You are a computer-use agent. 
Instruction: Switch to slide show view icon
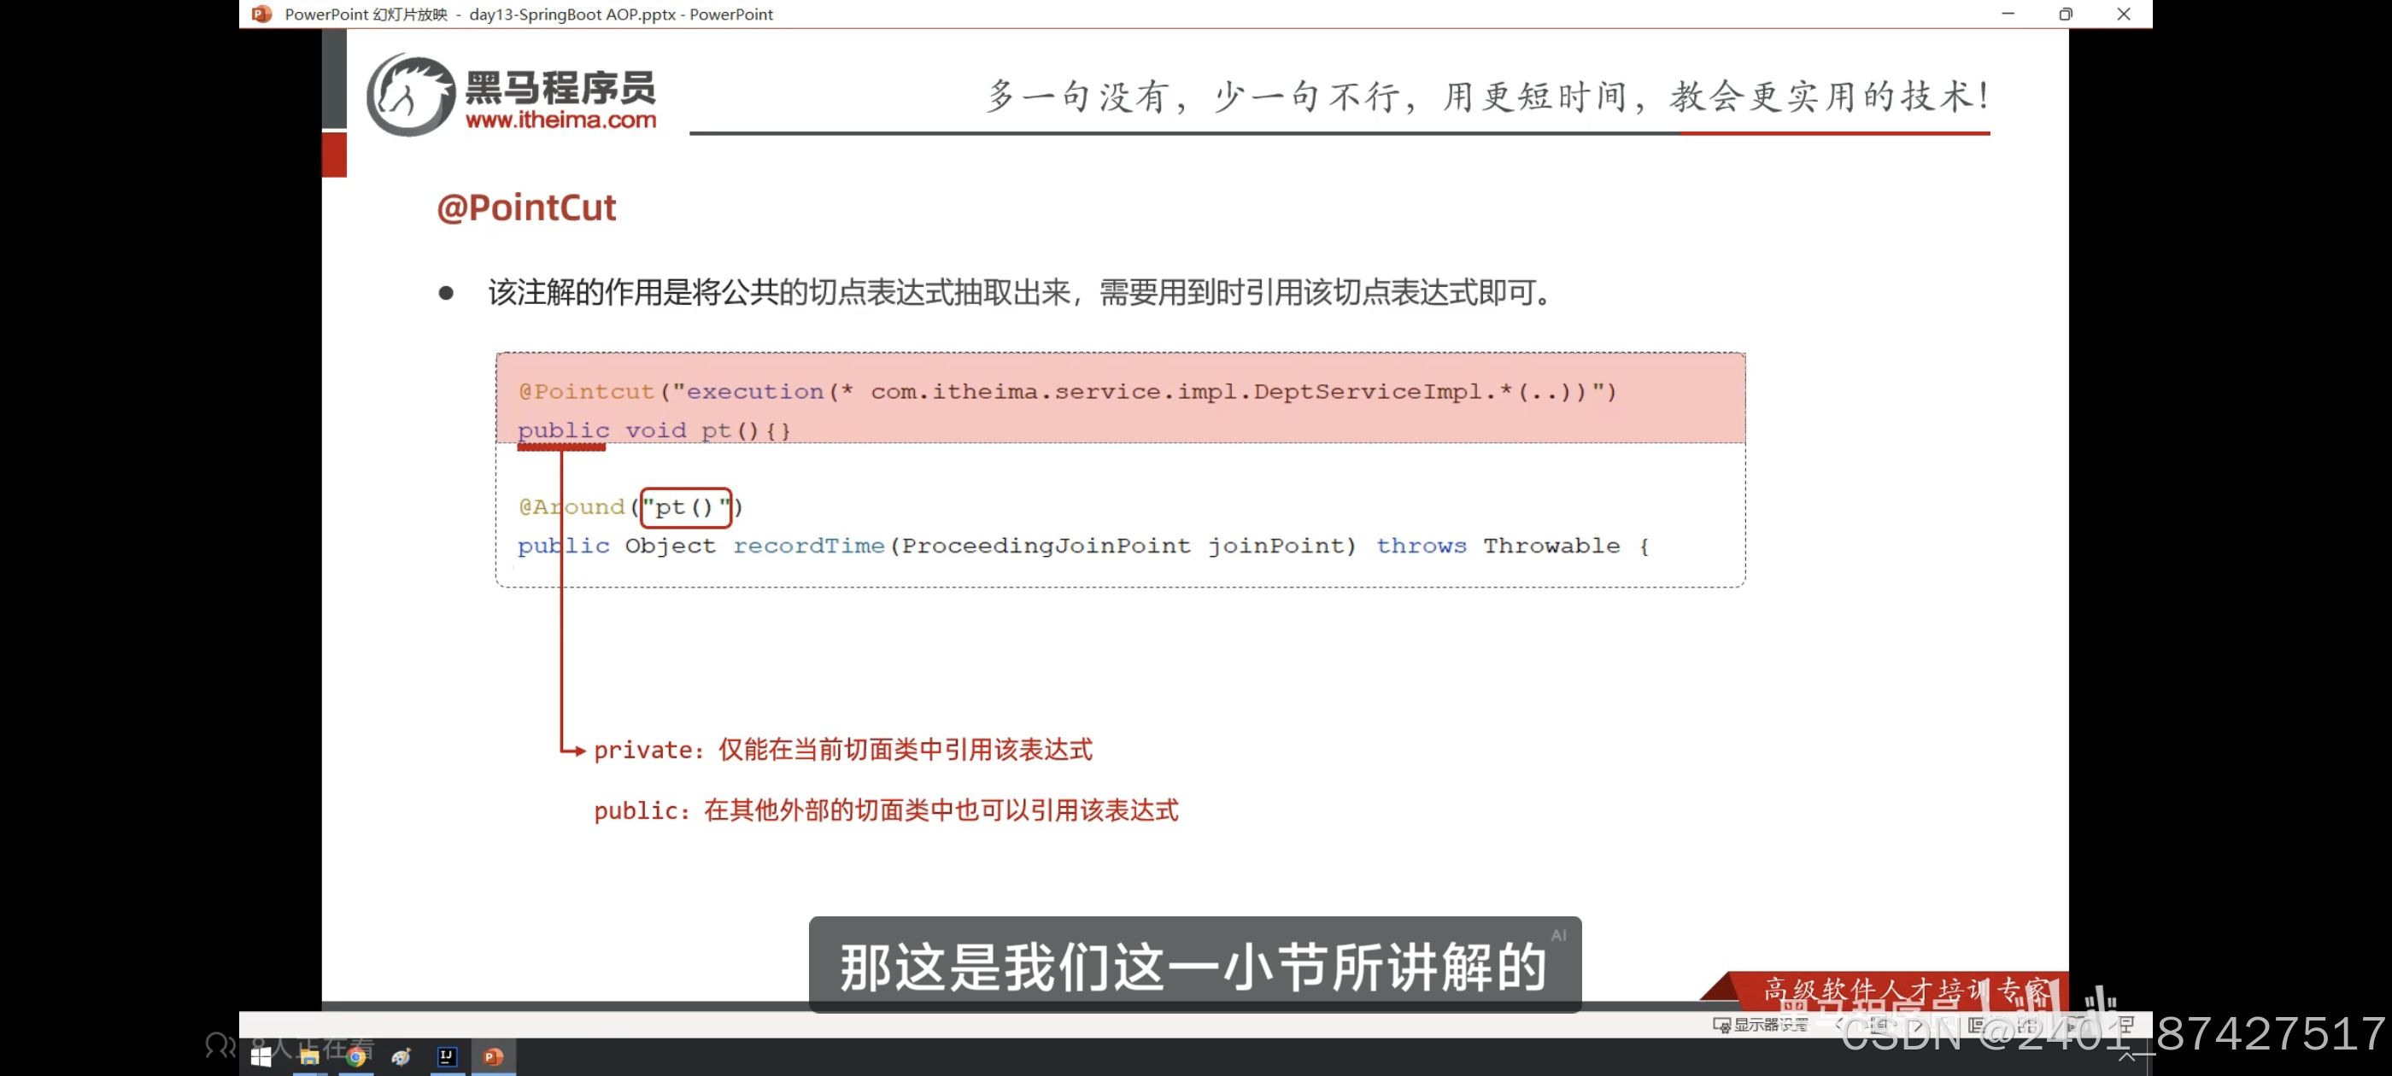click(2125, 1025)
